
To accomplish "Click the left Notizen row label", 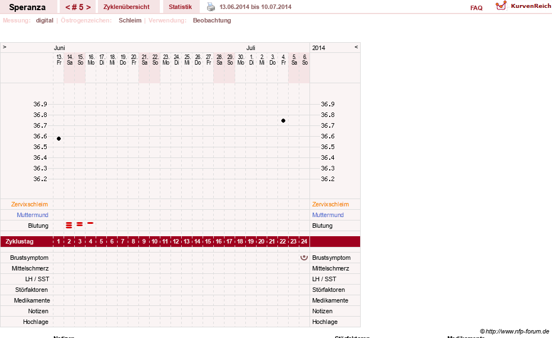I will coord(38,311).
